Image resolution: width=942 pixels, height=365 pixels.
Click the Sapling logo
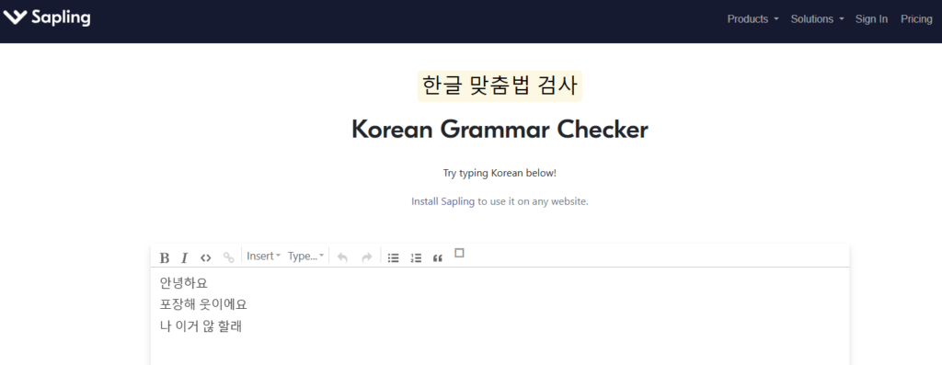point(47,18)
